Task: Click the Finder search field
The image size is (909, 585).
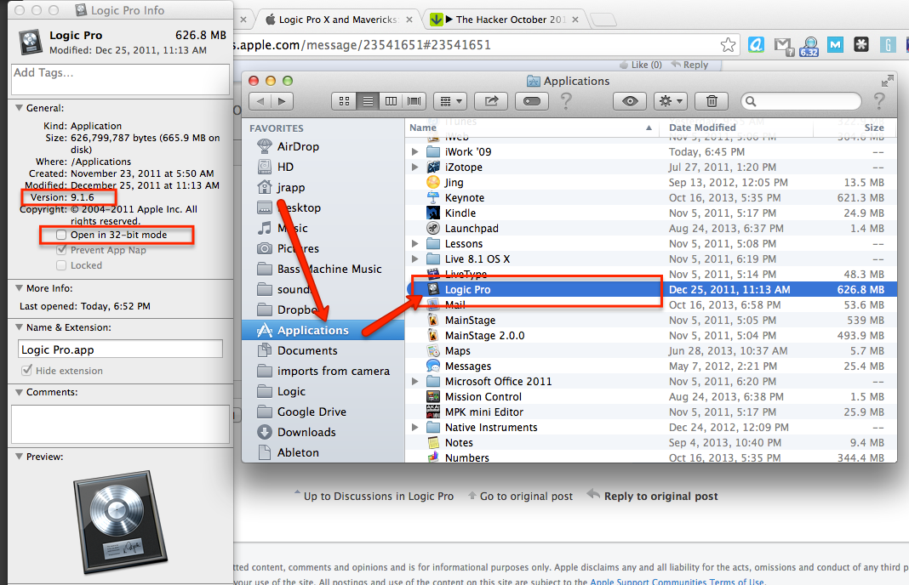Action: coord(801,101)
